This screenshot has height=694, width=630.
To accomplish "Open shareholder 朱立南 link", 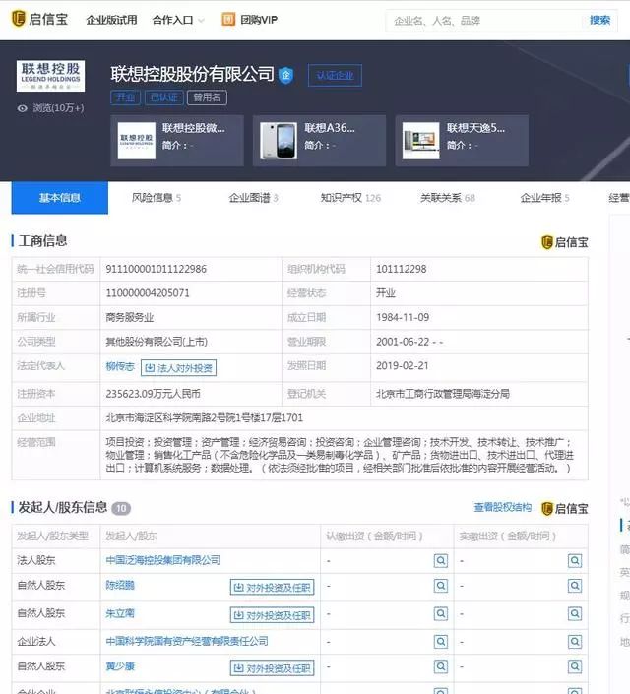I will [120, 613].
